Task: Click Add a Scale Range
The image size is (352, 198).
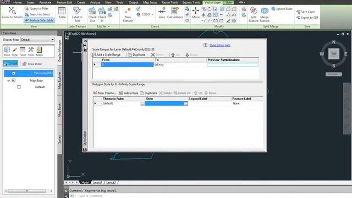Action: (106, 55)
